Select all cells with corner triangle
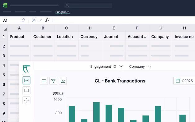Image resolution: width=195 pixels, height=122 pixels. coord(5,29)
